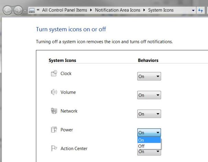
Task: Click the double chevron in address bar
Action: pos(38,10)
